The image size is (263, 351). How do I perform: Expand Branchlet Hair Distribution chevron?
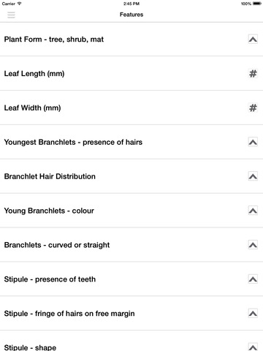pos(253,176)
